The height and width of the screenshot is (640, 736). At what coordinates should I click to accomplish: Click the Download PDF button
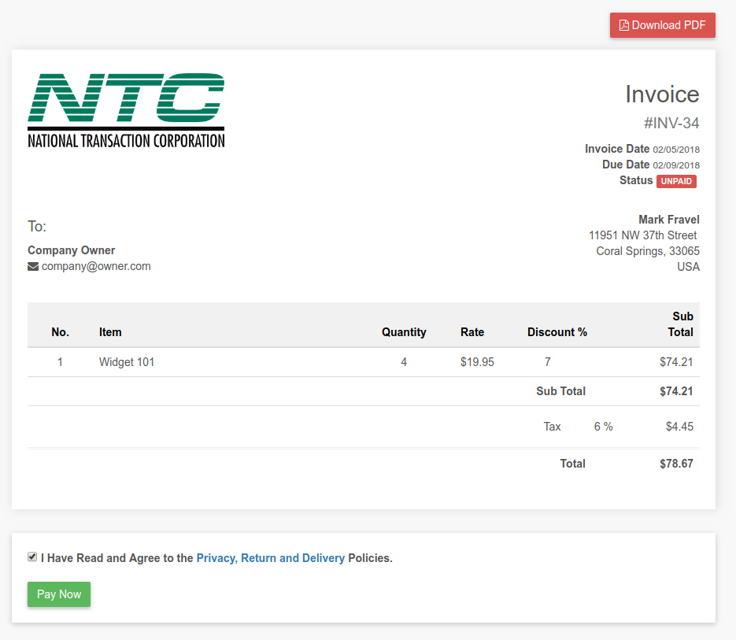[662, 25]
